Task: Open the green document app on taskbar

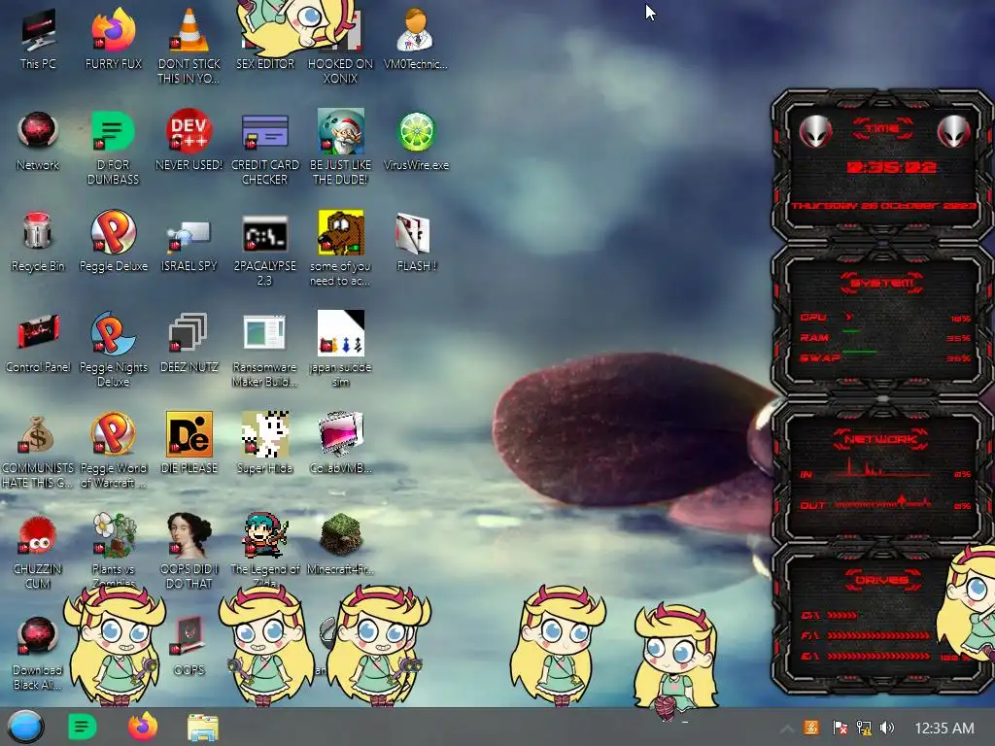Action: point(82,727)
